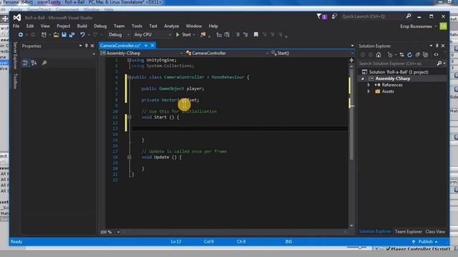Show properties in Categorized view
Screen dimensions: 458x257
(x=26, y=63)
